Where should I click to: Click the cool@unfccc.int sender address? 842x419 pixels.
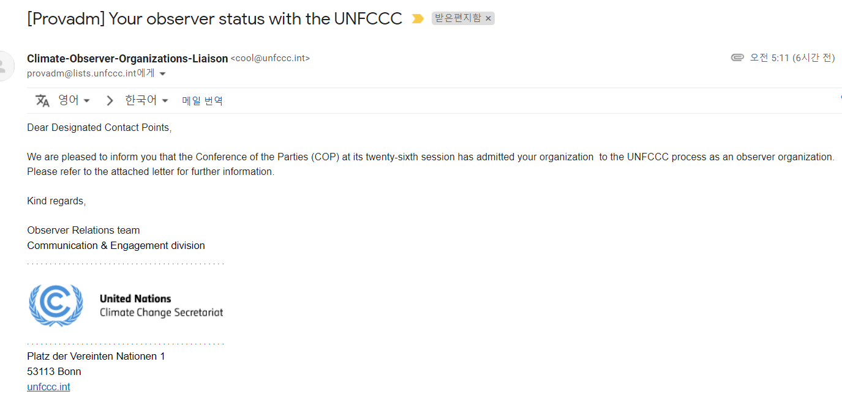(270, 59)
